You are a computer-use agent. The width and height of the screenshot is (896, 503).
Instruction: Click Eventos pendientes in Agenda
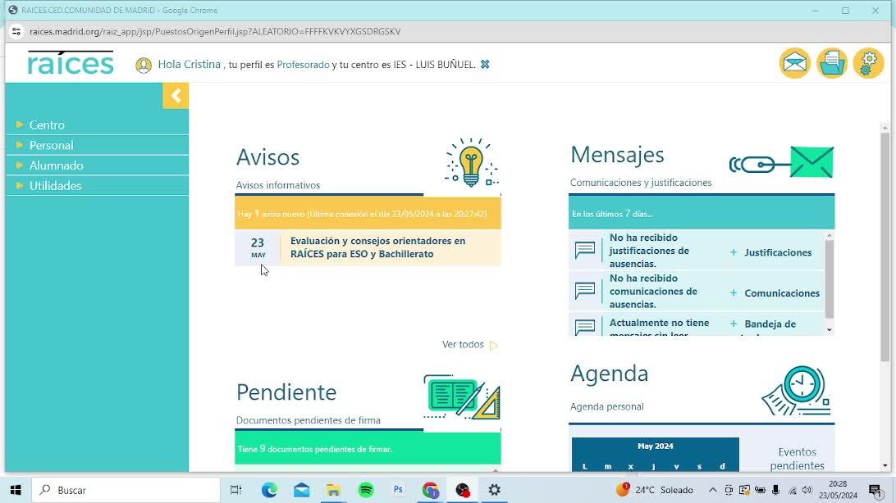797,459
